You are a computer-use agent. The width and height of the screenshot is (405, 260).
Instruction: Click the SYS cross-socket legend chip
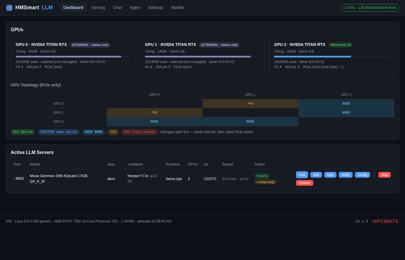click(x=140, y=132)
